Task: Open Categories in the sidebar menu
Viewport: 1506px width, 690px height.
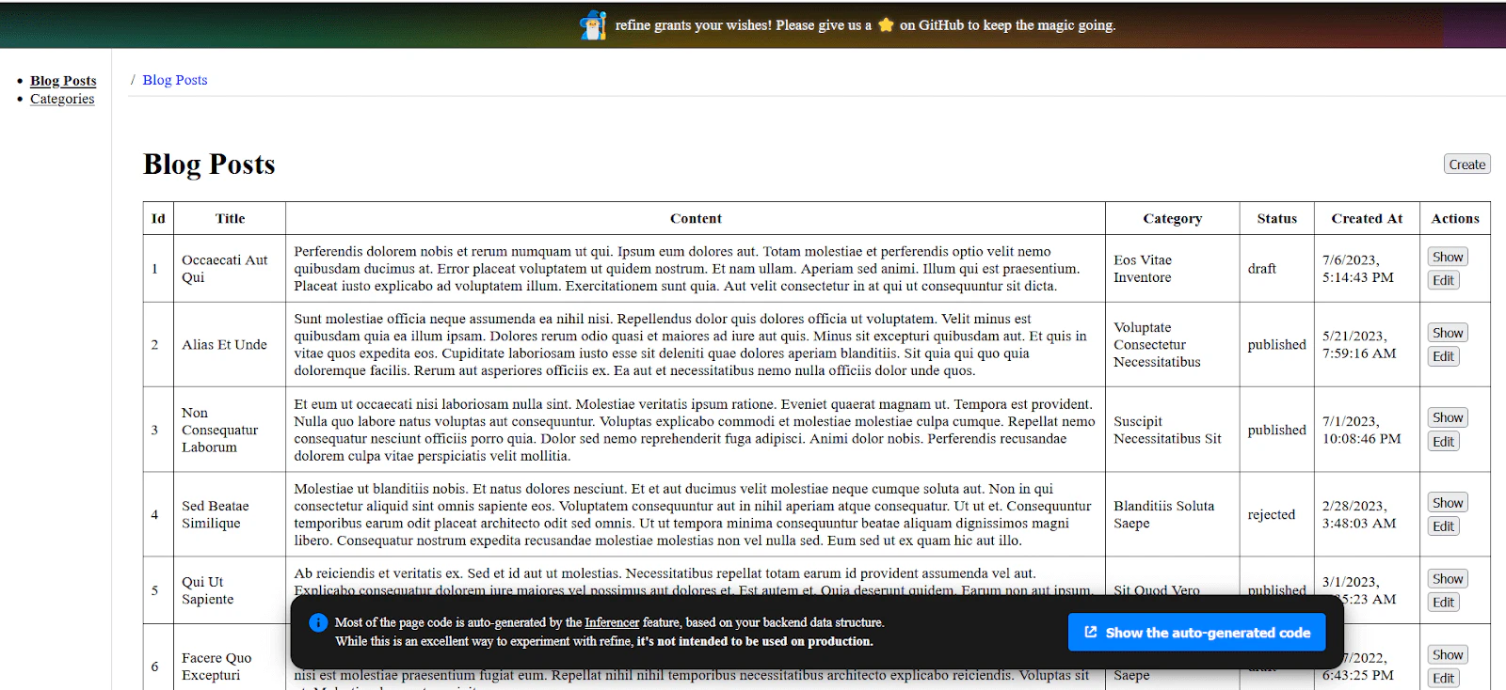Action: 62,99
